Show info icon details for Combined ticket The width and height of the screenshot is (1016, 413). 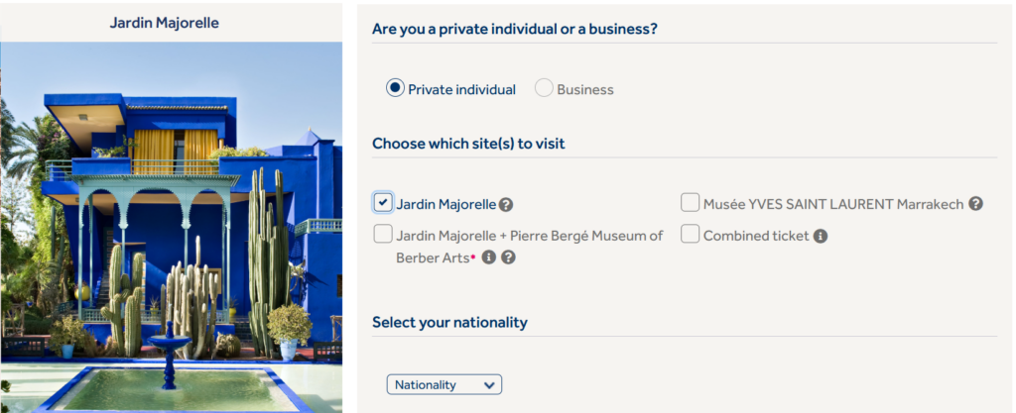(x=821, y=236)
